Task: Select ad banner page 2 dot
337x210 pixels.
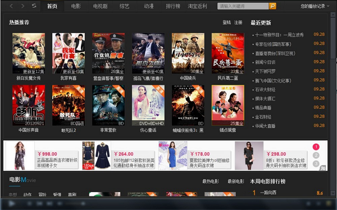Action: (x=316, y=155)
